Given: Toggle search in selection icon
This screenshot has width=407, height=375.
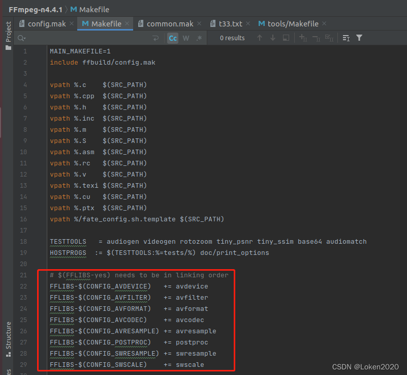Looking at the screenshot, I should (346, 38).
